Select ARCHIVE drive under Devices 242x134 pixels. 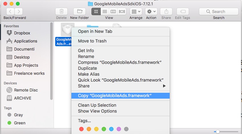coord(22,98)
